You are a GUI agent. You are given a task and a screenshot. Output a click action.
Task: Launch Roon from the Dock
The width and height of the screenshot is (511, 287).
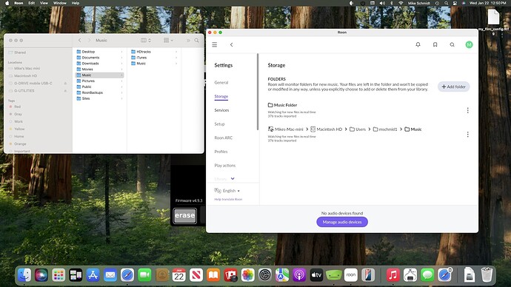pos(350,275)
